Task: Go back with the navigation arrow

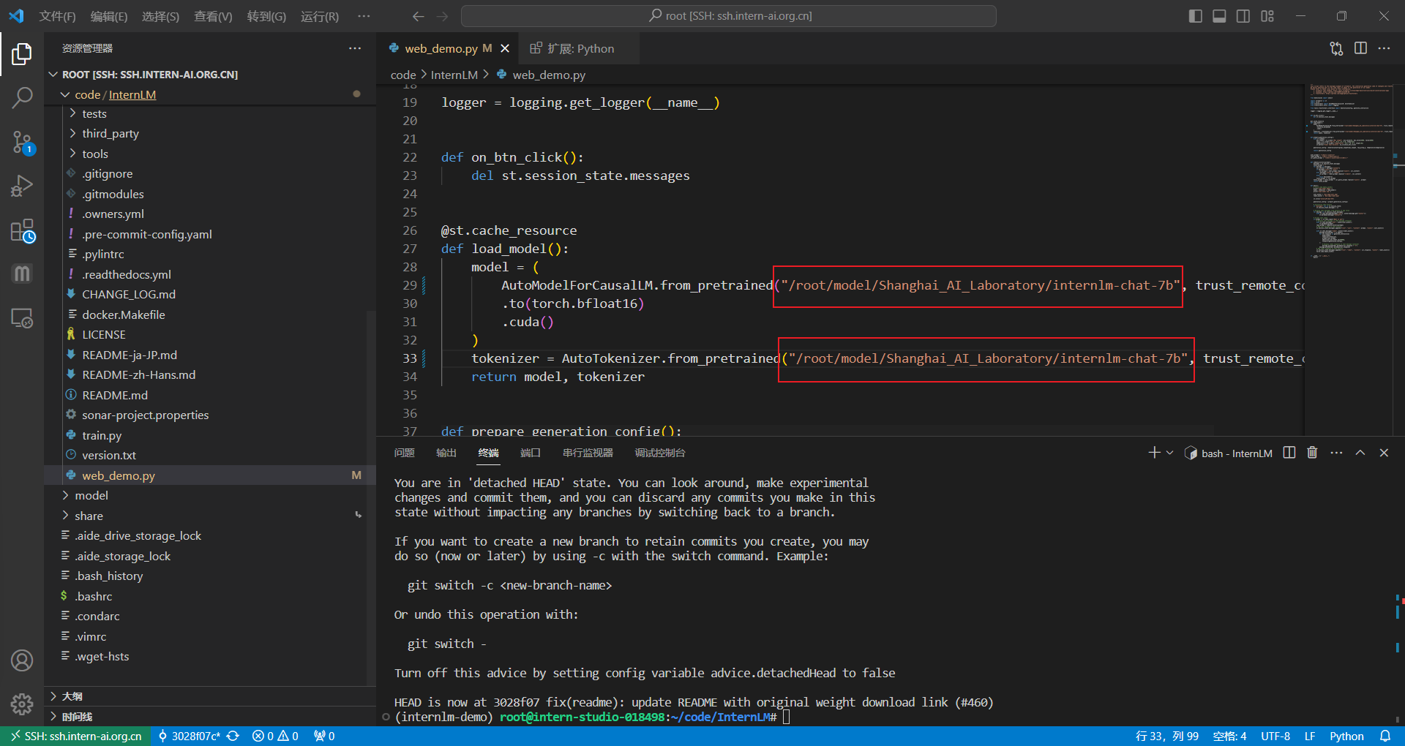Action: click(x=418, y=16)
